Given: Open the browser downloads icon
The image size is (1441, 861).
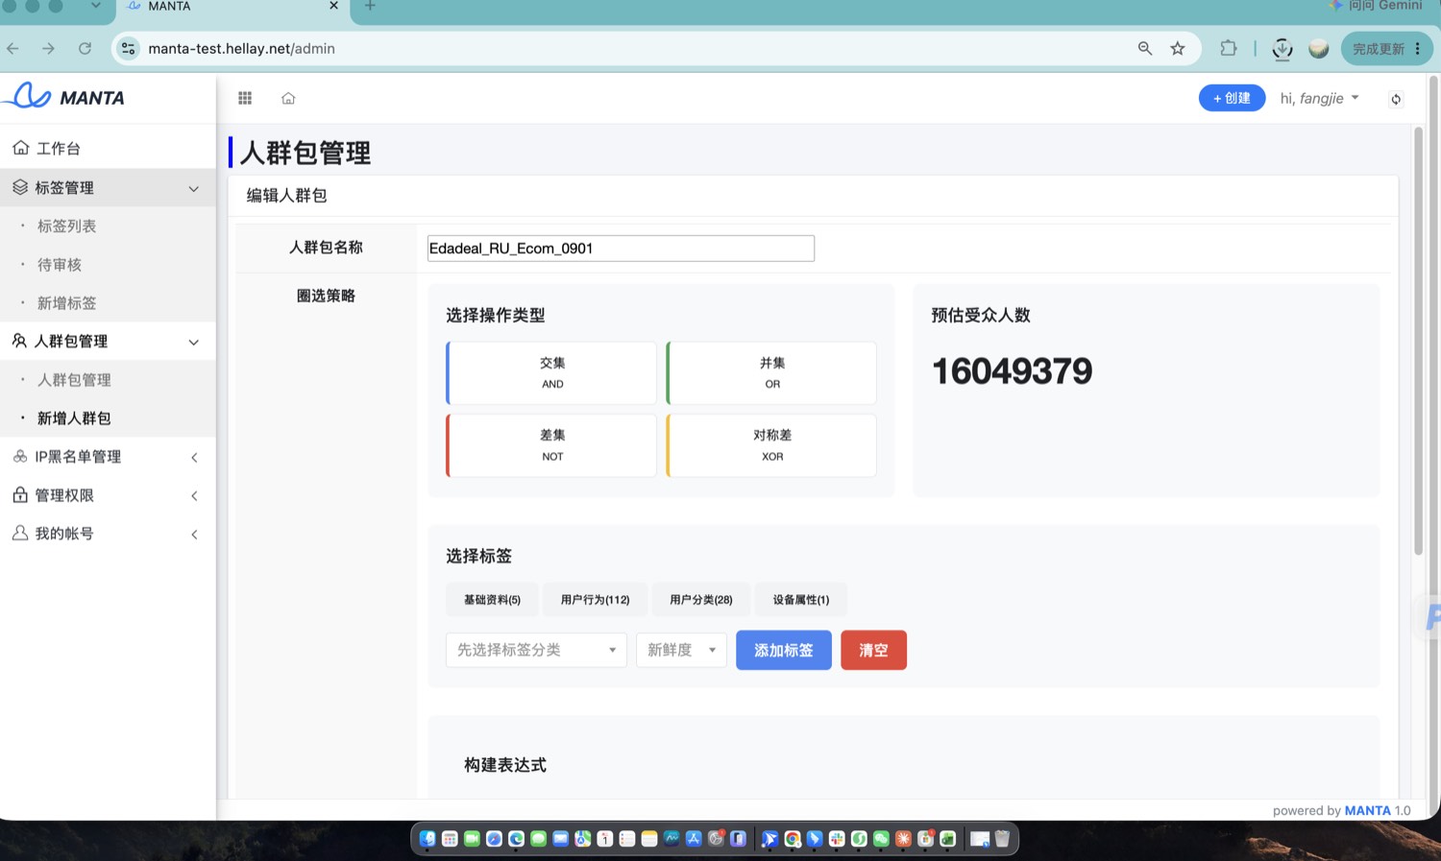Looking at the screenshot, I should tap(1282, 48).
